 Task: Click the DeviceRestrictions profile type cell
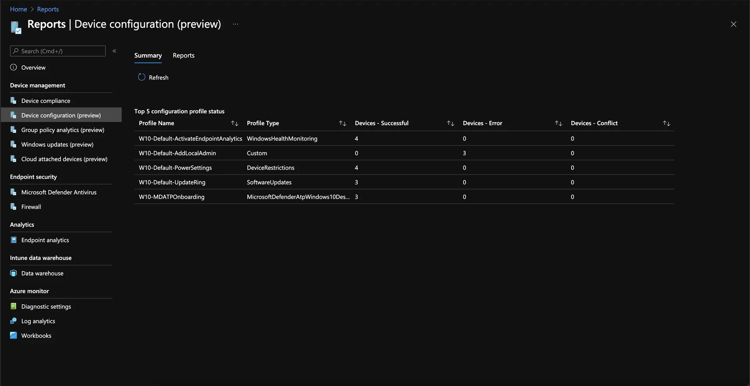271,168
